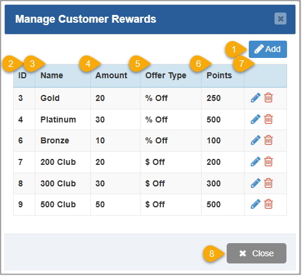Click the Manage Customer Rewards title
The height and width of the screenshot is (276, 302).
(x=86, y=19)
